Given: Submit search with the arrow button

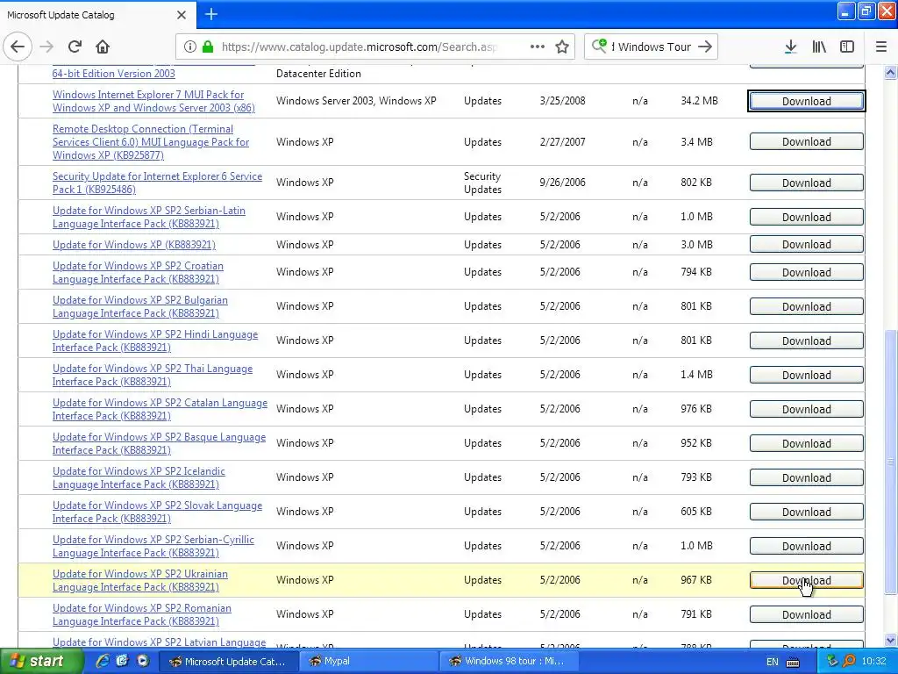Looking at the screenshot, I should tap(705, 47).
